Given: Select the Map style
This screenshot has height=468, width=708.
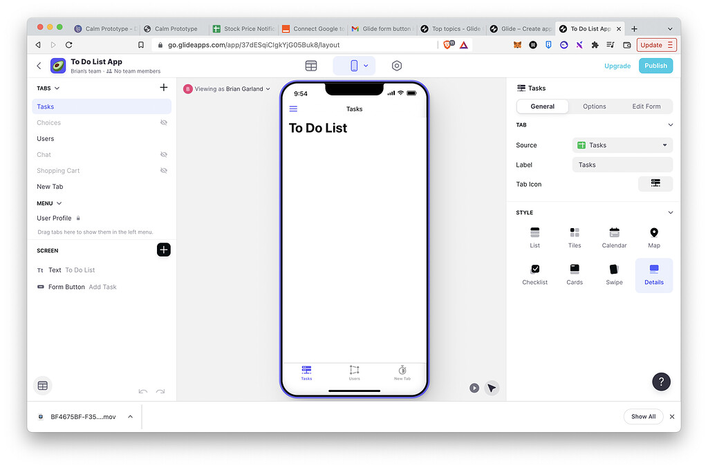Looking at the screenshot, I should 653,236.
